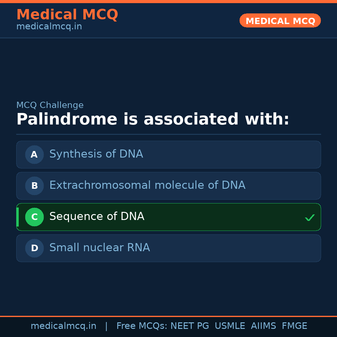
Task: Click USMLE in the footer
Action: pos(230,326)
